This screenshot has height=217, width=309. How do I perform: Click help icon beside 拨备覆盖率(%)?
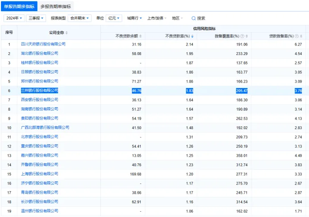pyautogui.click(x=242, y=36)
